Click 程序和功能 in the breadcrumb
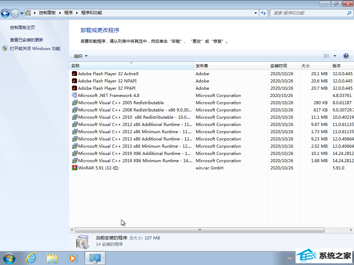Image resolution: width=354 pixels, height=265 pixels. tap(91, 13)
